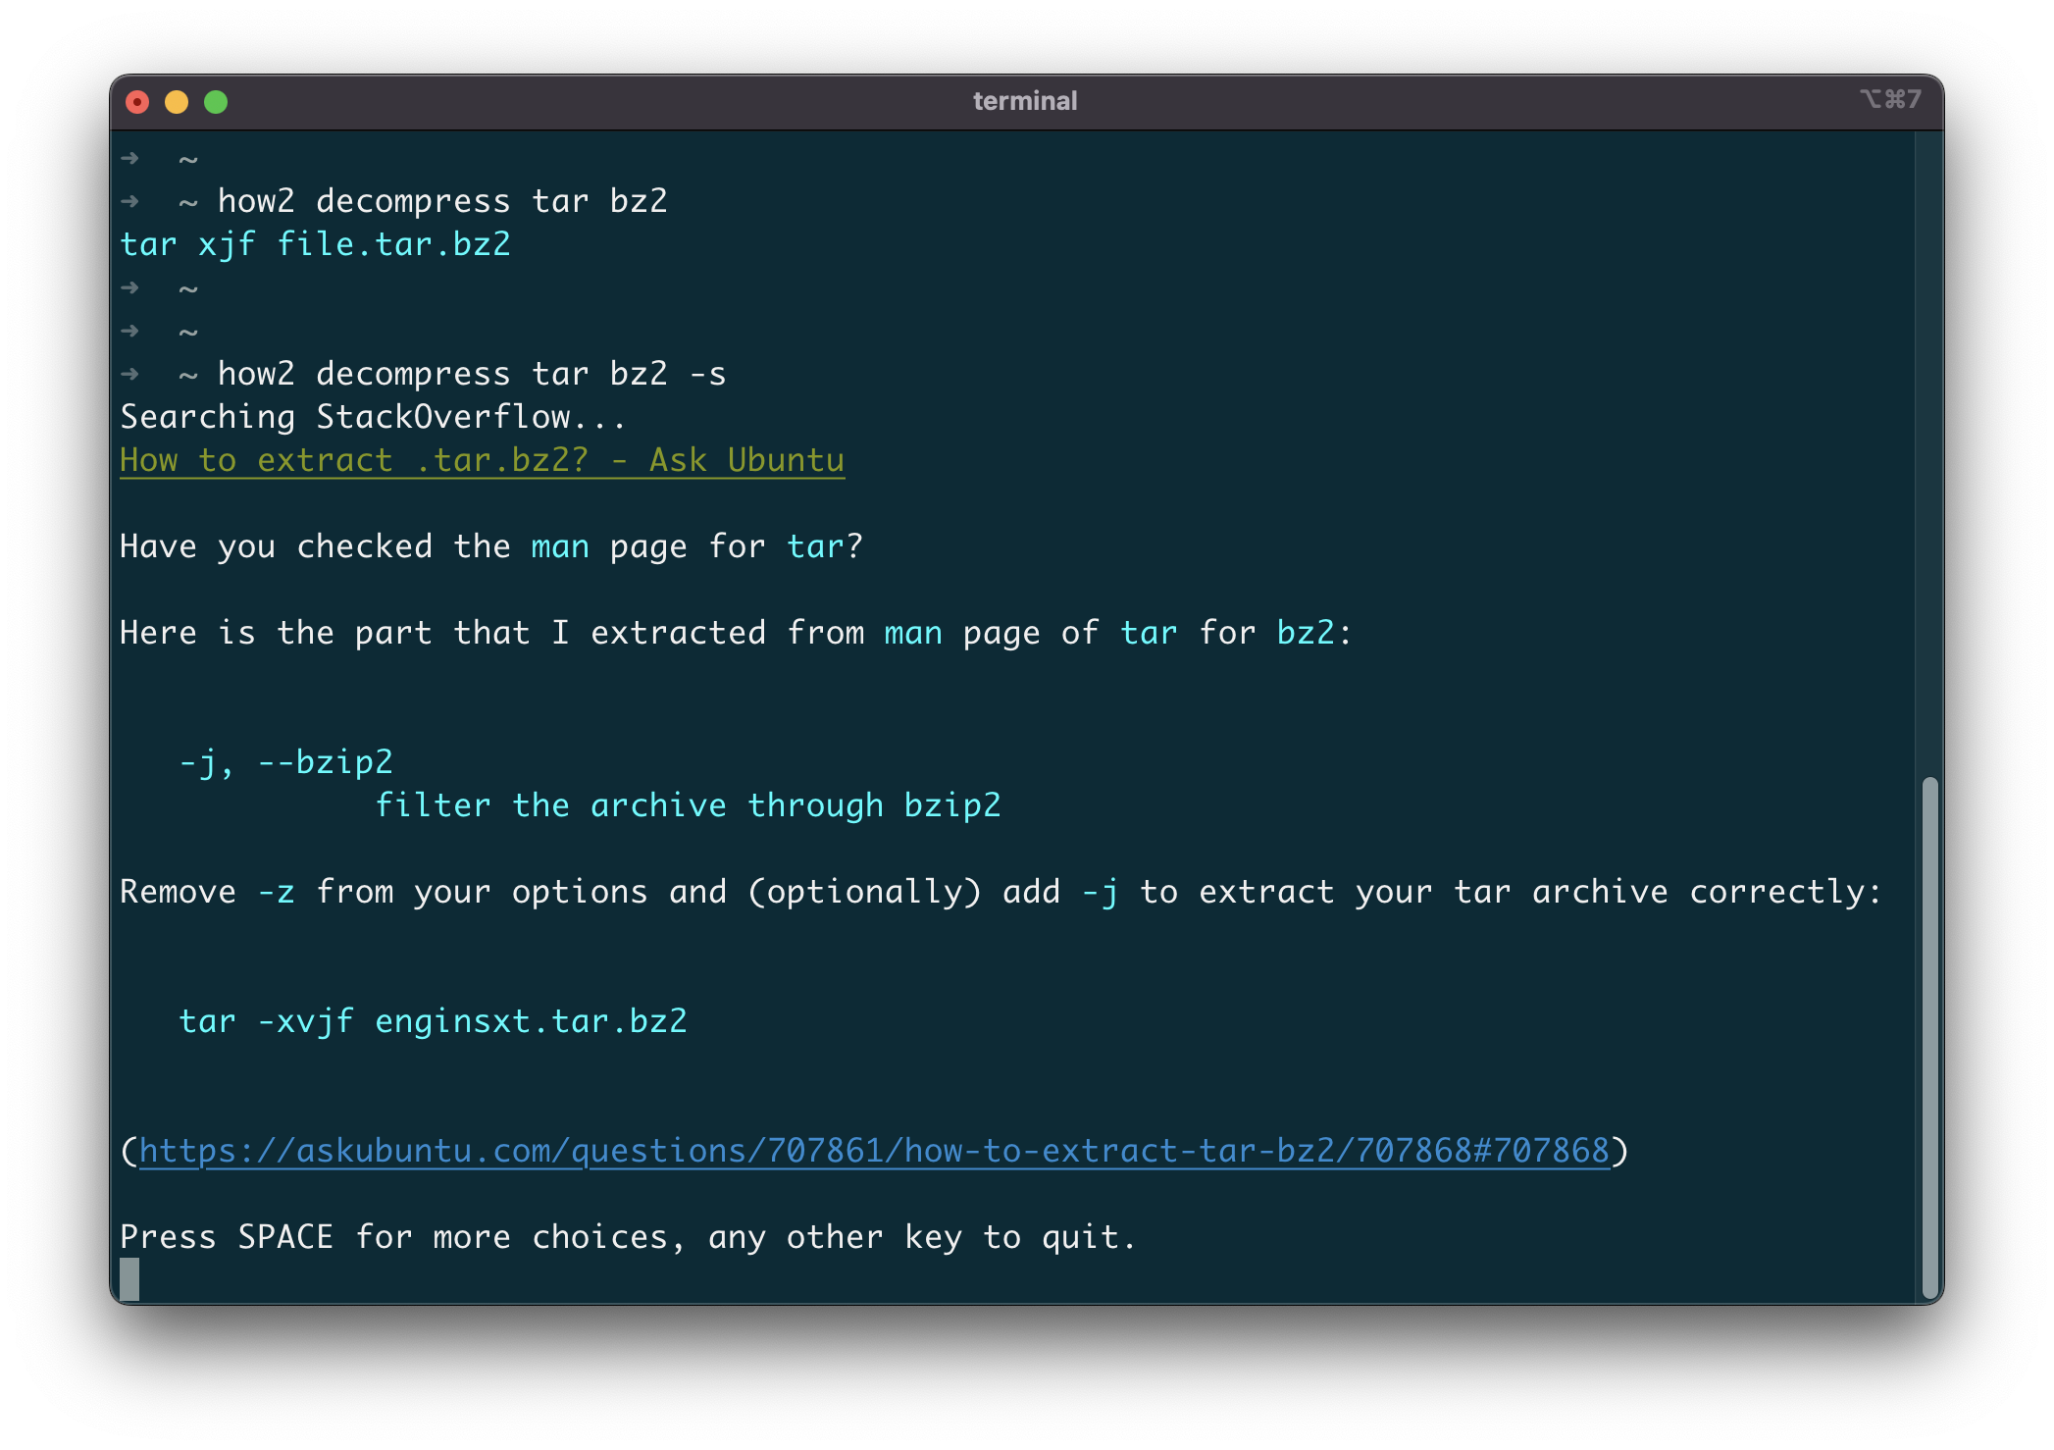Select 'tar -xvjf enginsxt.tar.bz2' example command

point(434,1020)
